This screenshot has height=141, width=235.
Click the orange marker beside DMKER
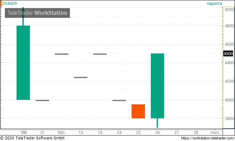point(1,4)
